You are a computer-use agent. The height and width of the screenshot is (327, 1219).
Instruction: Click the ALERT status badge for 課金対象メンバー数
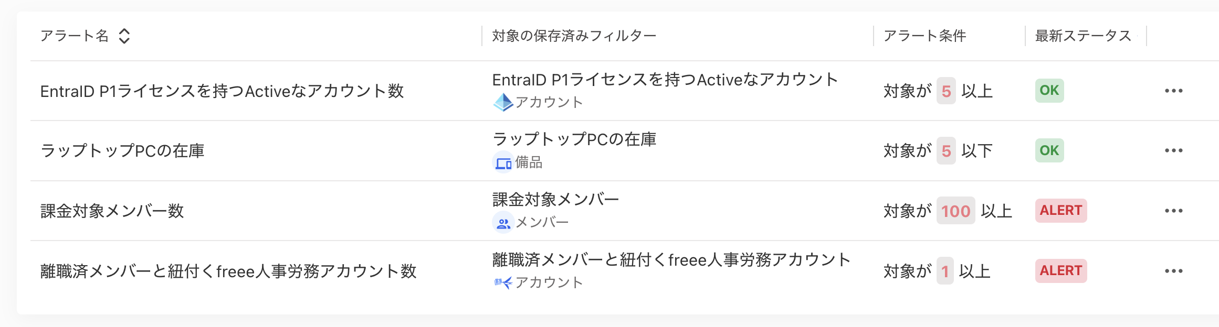(1060, 211)
